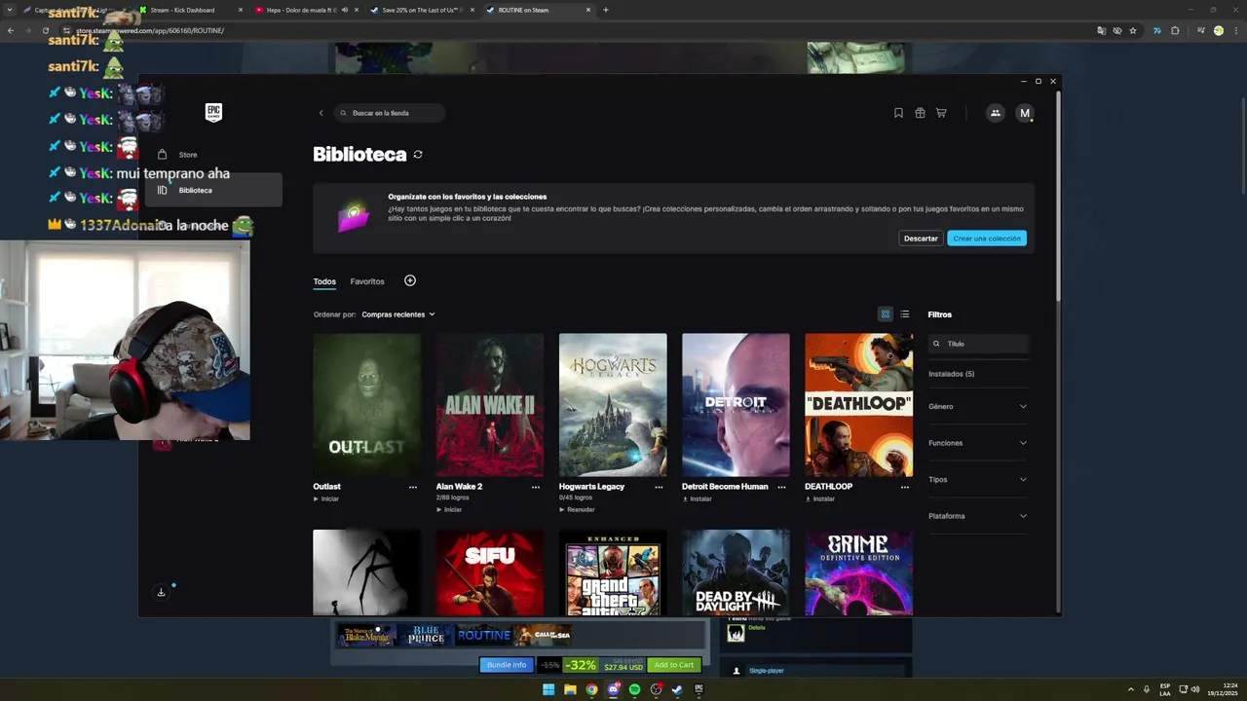Open the Windows Start menu
This screenshot has height=701, width=1247.
pyautogui.click(x=548, y=689)
